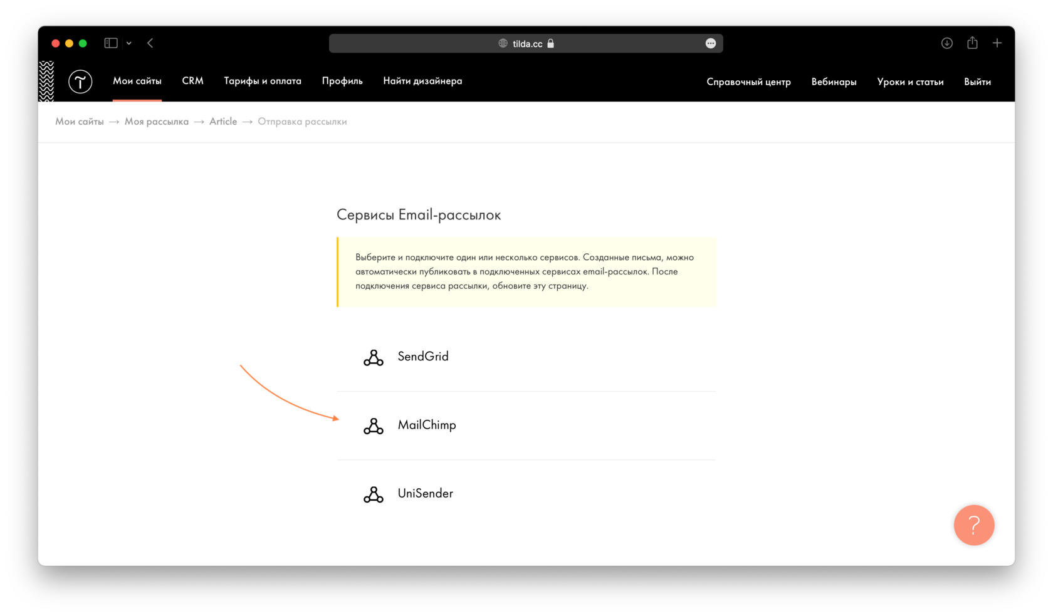Click the site security globe icon in address bar
1053x616 pixels.
pyautogui.click(x=503, y=43)
